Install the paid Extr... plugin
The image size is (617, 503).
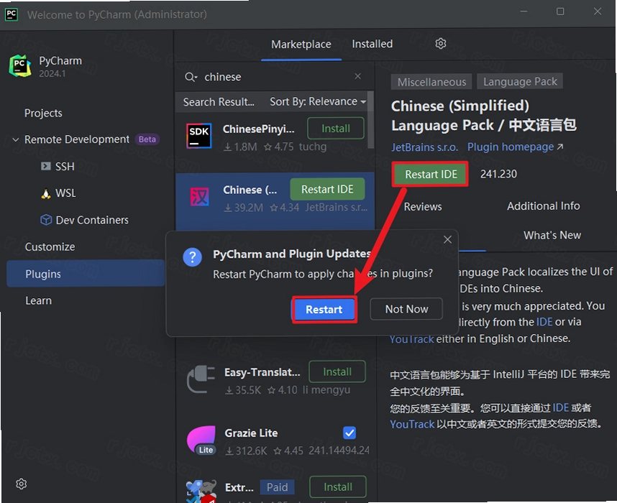pos(337,487)
